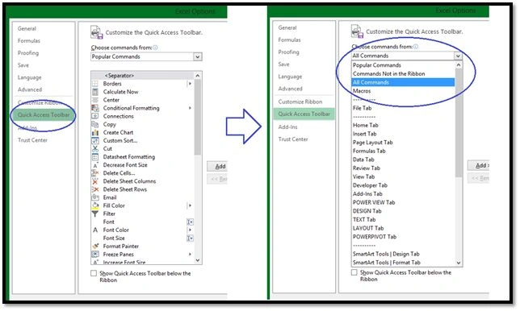
Task: Open Trust Center in left dialog
Action: 32,140
